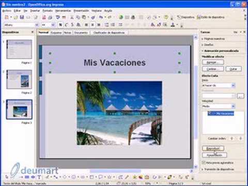Open the font size dropdown

(x=53, y=25)
